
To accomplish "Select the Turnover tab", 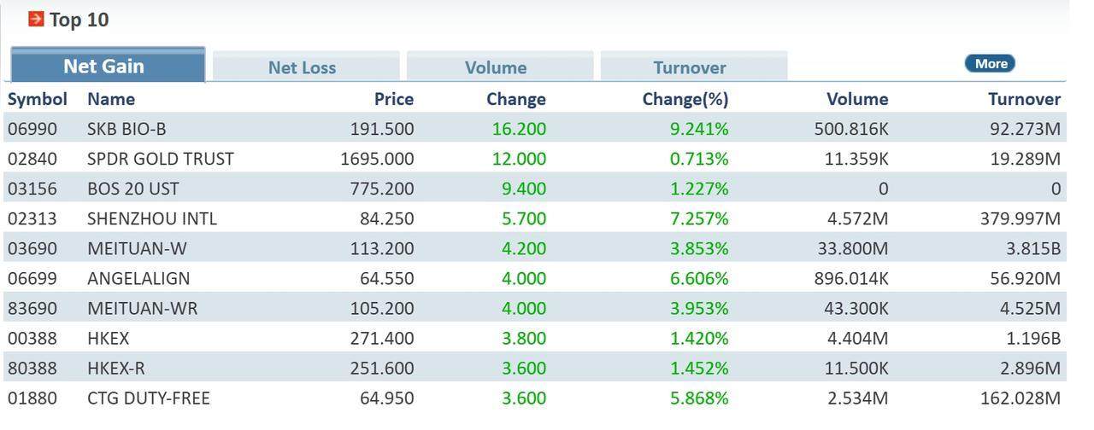I will (690, 67).
